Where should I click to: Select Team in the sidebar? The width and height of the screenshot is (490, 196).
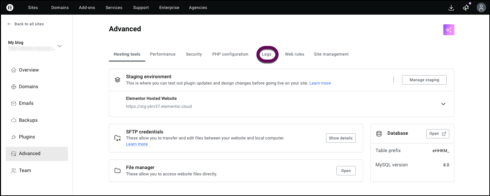point(25,170)
